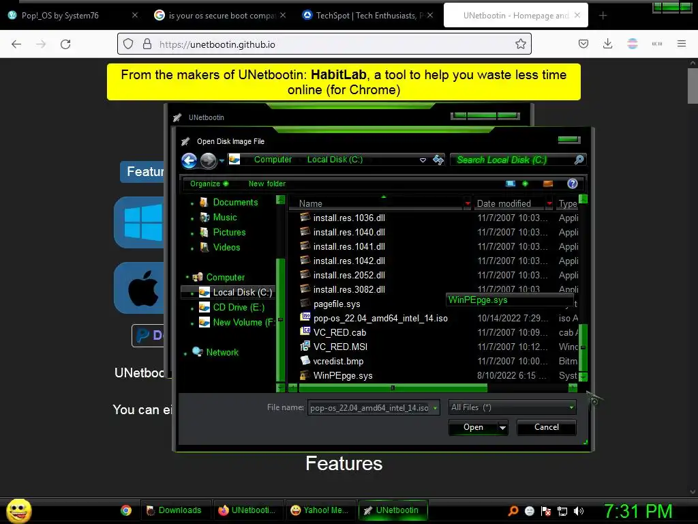Click the volume speaker tray icon
The height and width of the screenshot is (524, 698).
click(x=579, y=511)
